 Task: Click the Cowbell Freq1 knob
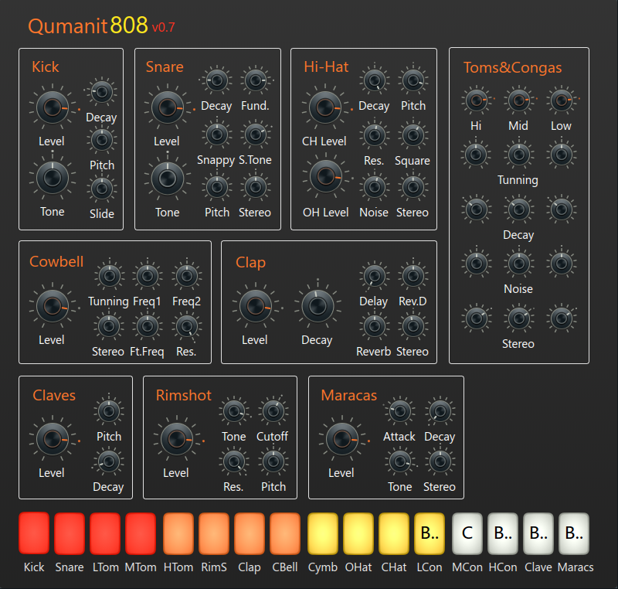pyautogui.click(x=148, y=276)
